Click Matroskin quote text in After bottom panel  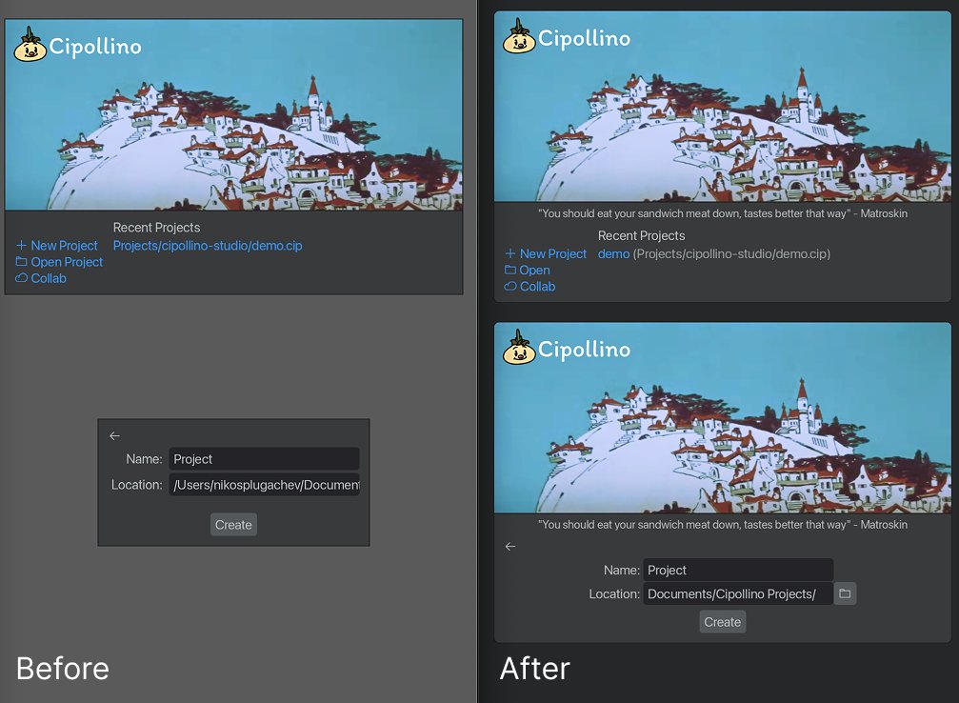click(722, 524)
